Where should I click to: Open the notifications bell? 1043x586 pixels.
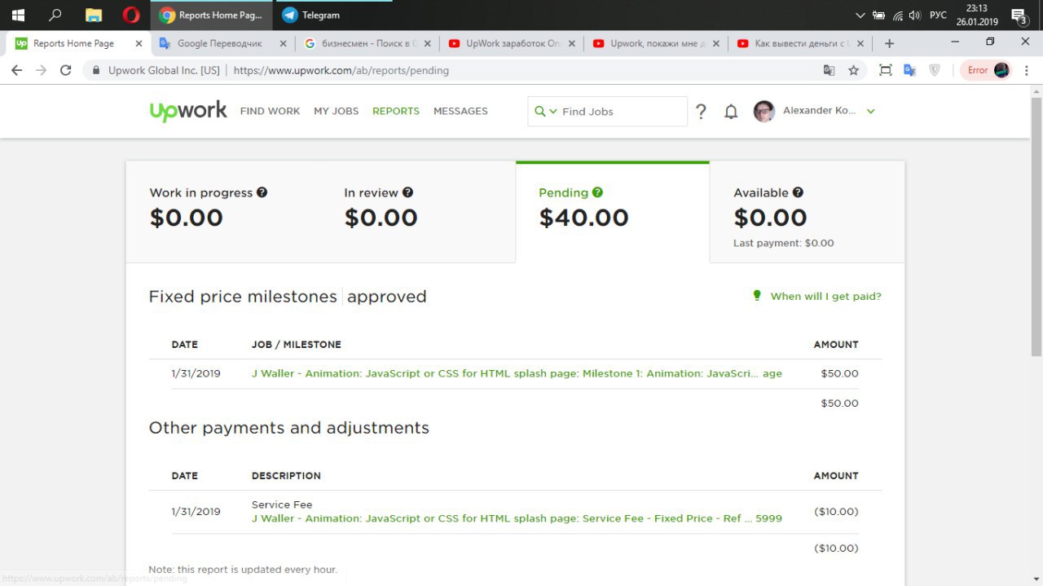[731, 112]
